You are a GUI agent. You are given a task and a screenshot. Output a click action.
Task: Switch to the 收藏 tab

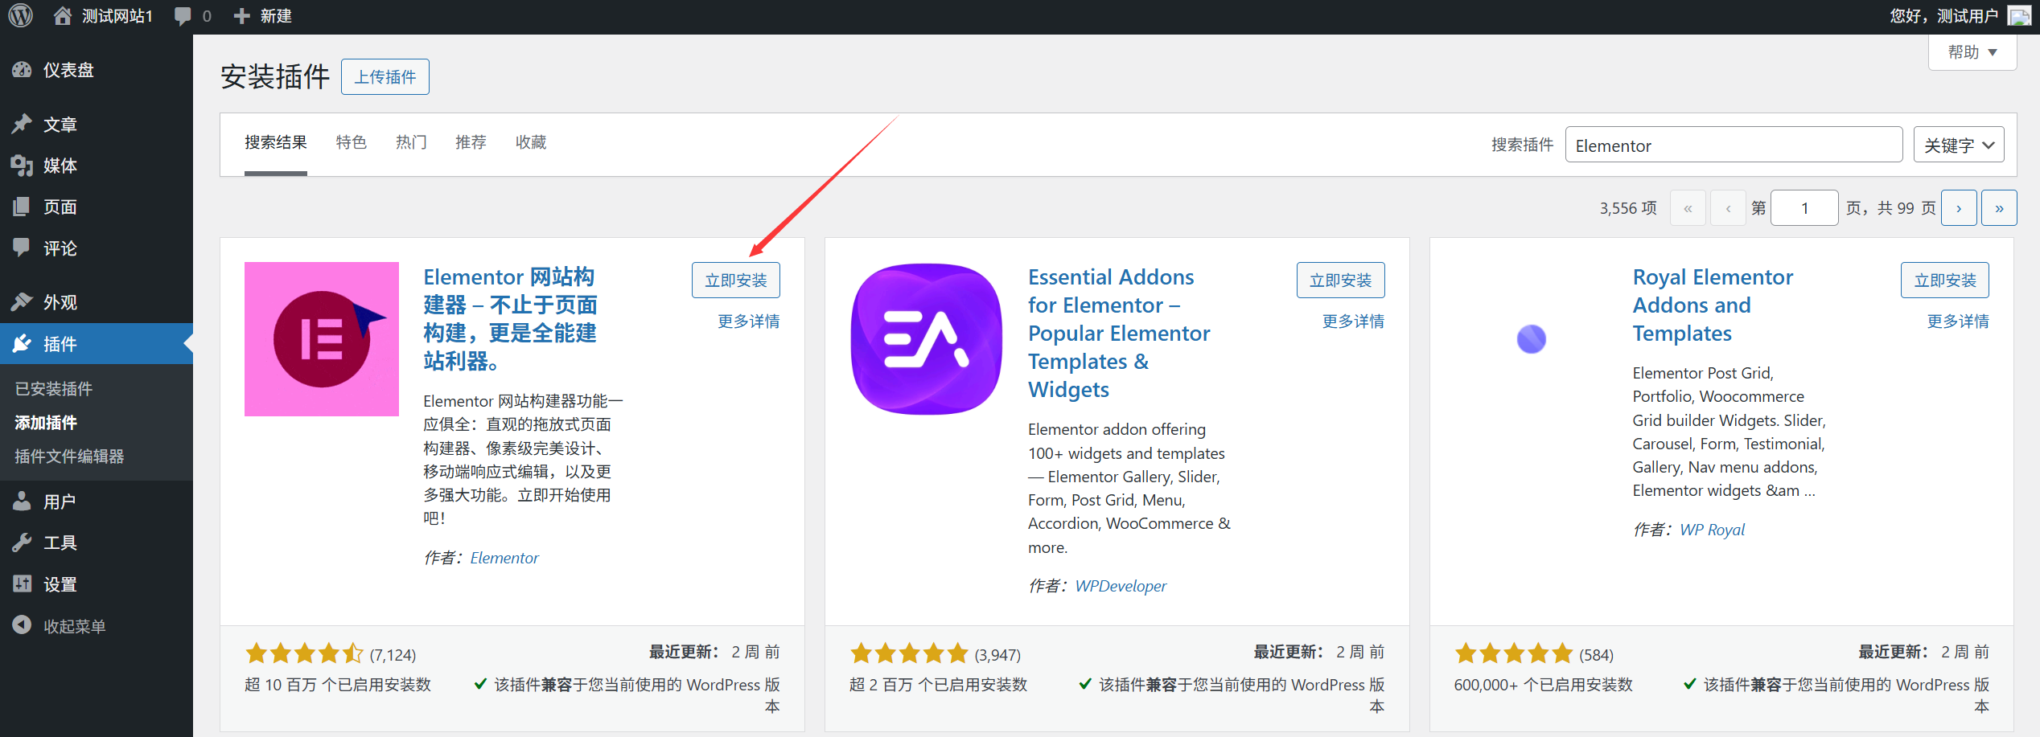pos(531,142)
